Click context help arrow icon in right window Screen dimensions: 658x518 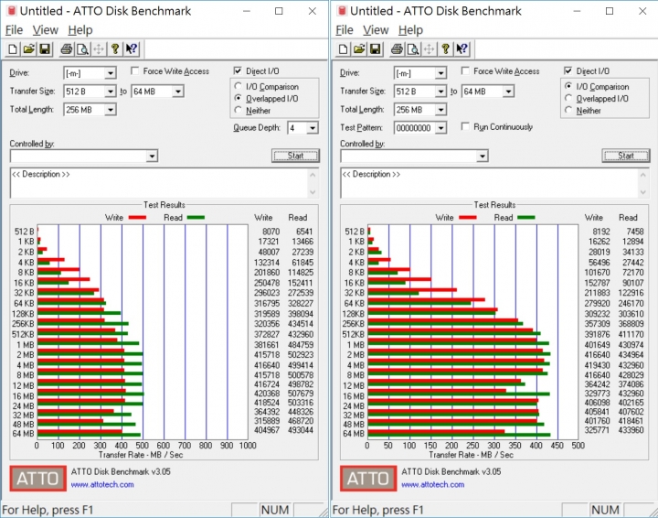[x=462, y=49]
